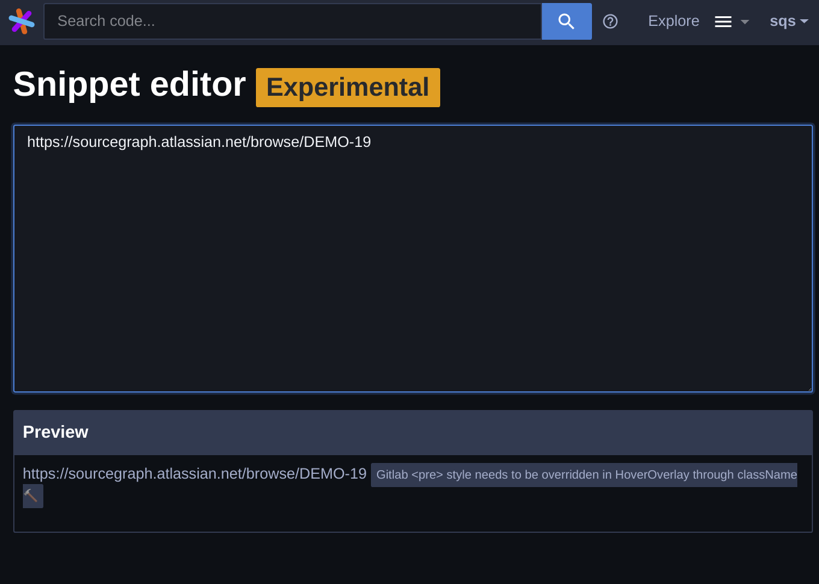Click the hamburger menu icon
This screenshot has width=819, height=584.
tap(723, 22)
